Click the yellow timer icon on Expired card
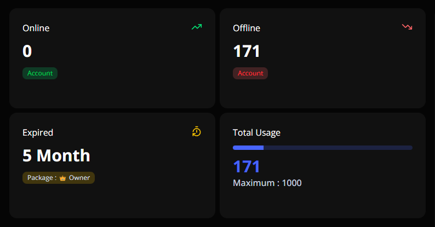 tap(197, 131)
